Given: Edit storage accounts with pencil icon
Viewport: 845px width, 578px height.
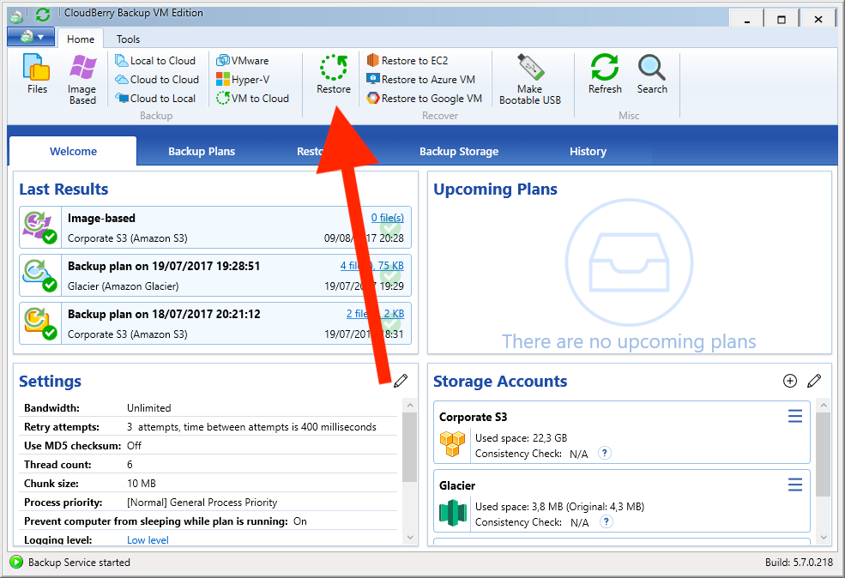Looking at the screenshot, I should click(814, 381).
